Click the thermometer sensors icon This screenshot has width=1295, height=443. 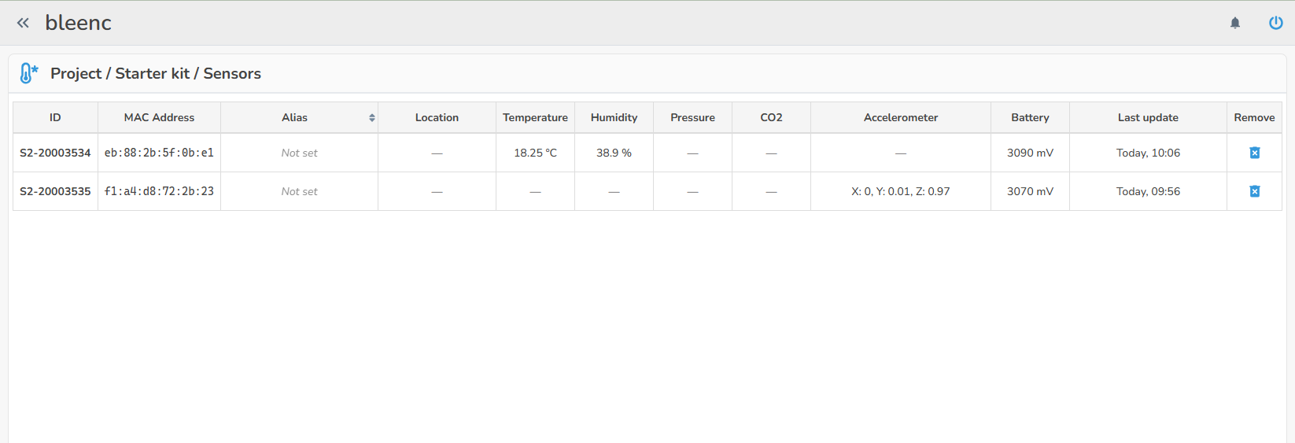28,73
